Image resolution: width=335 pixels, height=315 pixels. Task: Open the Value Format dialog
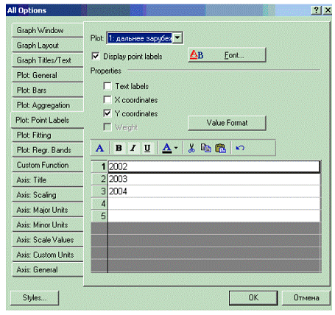227,123
